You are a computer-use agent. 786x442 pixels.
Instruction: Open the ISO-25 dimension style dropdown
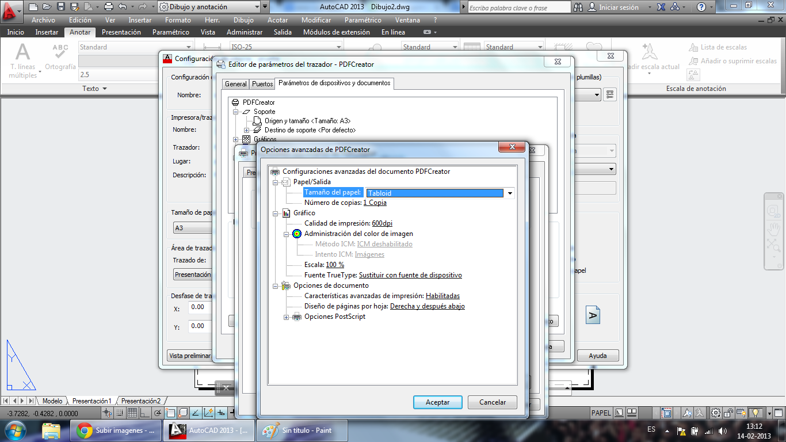[x=339, y=47]
